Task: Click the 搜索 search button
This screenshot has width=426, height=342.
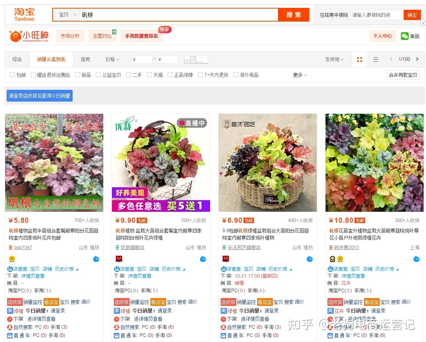Action: point(293,15)
